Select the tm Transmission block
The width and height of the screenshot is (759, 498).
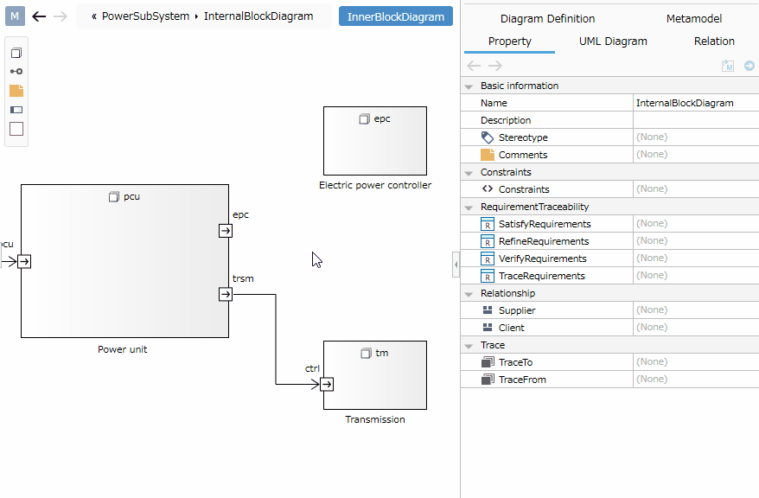tap(375, 375)
